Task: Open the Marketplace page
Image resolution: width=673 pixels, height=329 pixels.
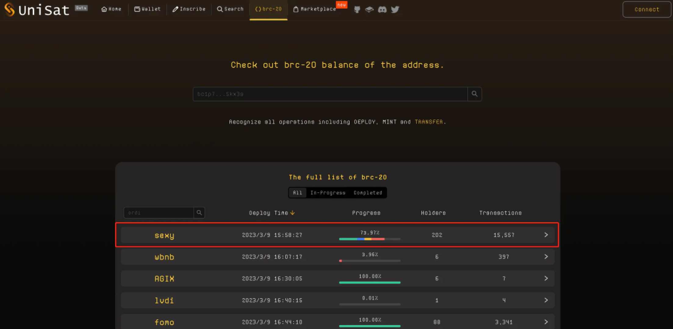Action: 315,9
